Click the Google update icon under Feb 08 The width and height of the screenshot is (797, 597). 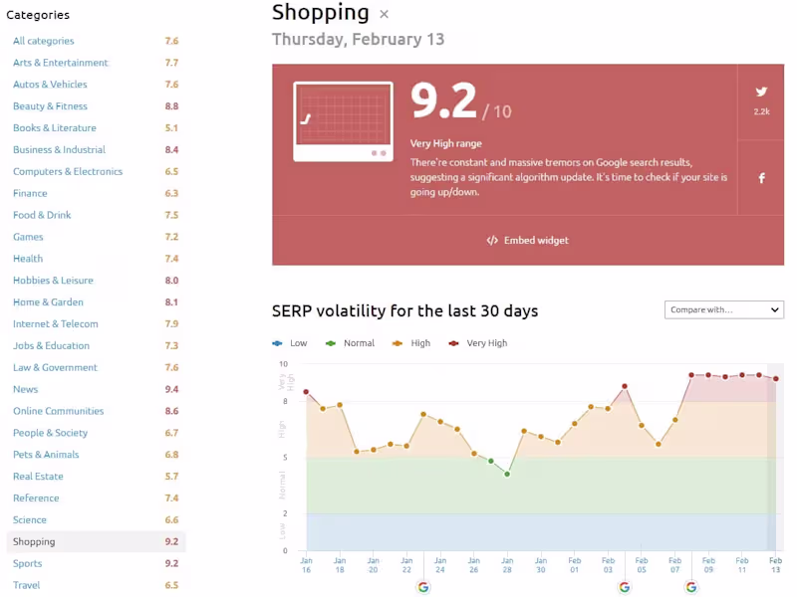click(691, 587)
